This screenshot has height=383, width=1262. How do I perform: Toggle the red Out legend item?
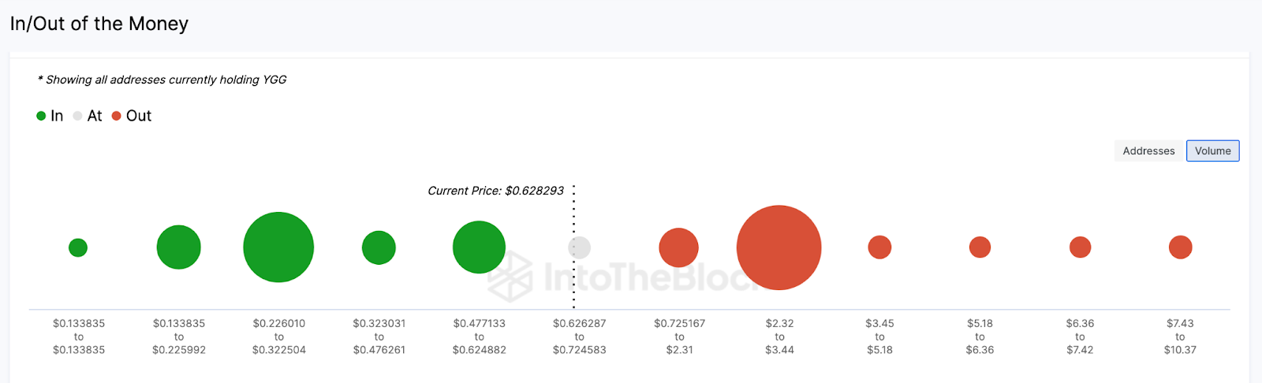pyautogui.click(x=132, y=116)
